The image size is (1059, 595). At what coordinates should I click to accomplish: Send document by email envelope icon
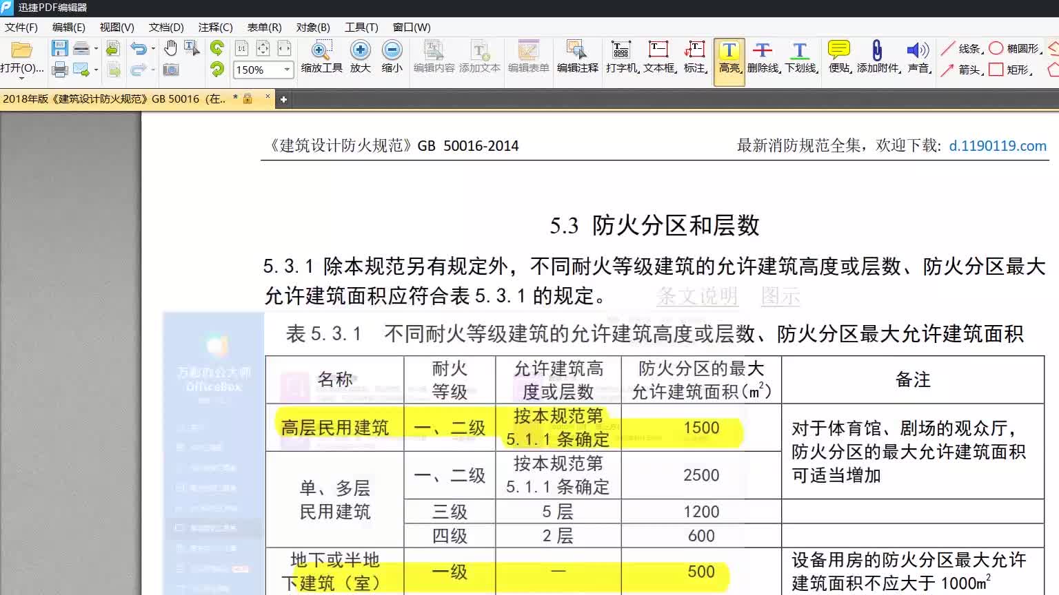coord(81,70)
